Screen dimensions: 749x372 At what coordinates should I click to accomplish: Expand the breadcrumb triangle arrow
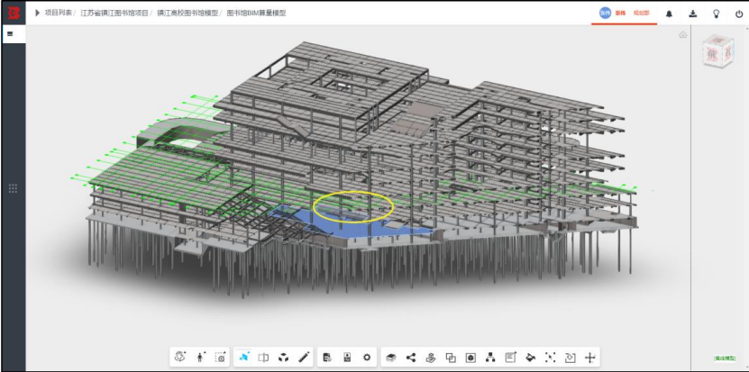click(37, 13)
